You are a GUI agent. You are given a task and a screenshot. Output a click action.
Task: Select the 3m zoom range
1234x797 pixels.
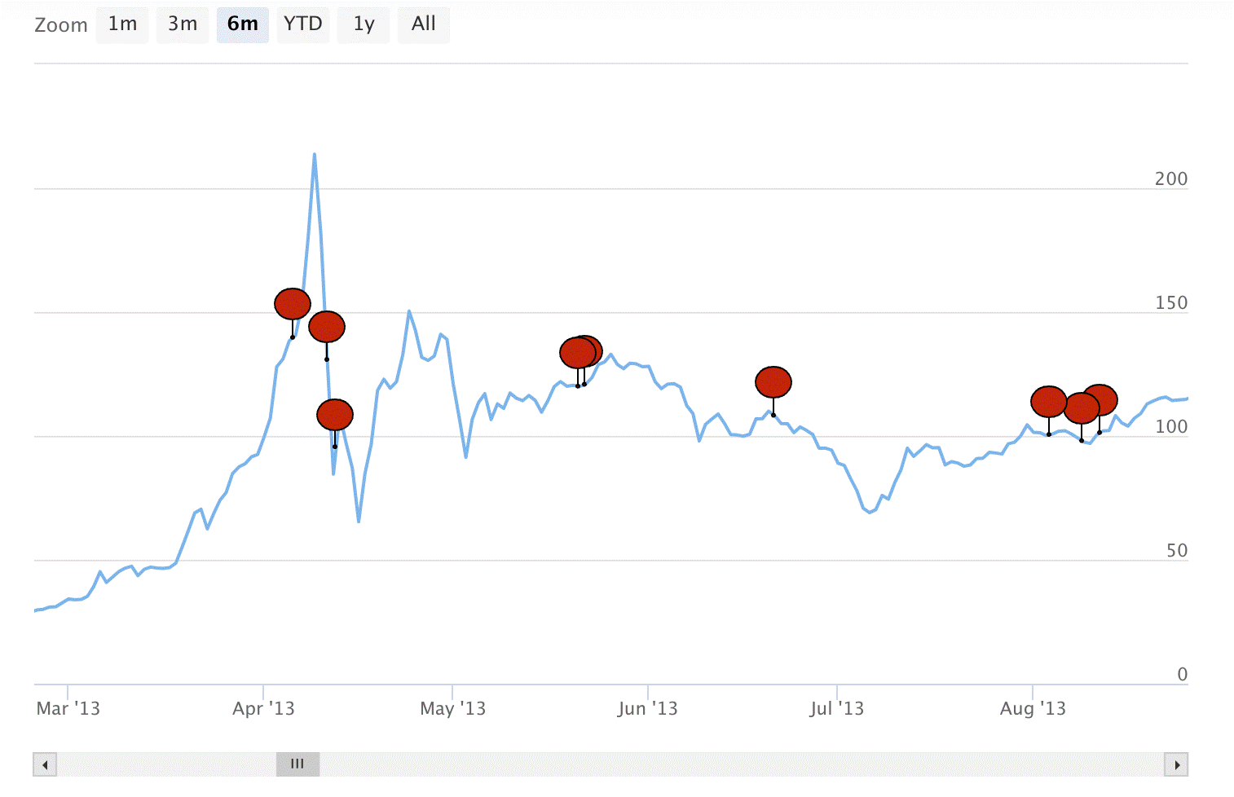[183, 24]
